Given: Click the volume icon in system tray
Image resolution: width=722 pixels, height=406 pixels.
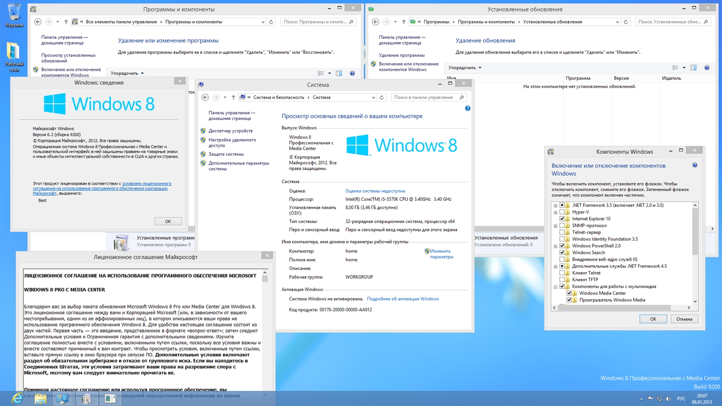Looking at the screenshot, I should coord(668,399).
